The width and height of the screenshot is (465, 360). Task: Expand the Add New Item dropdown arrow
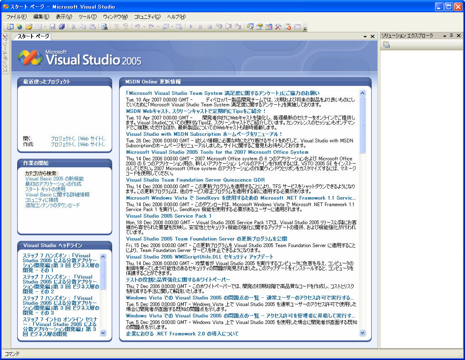[x=45, y=27]
